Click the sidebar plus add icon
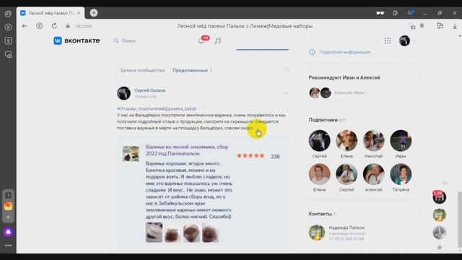This screenshot has width=462, height=260. click(x=8, y=217)
